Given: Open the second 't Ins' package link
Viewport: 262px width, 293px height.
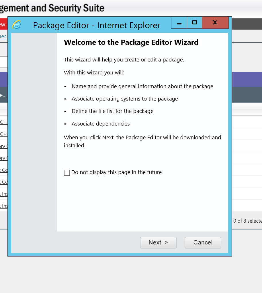Looking at the screenshot, I should click(4, 206).
